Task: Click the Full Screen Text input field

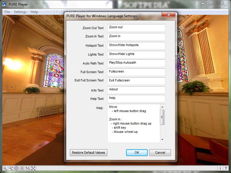Action: click(136, 72)
